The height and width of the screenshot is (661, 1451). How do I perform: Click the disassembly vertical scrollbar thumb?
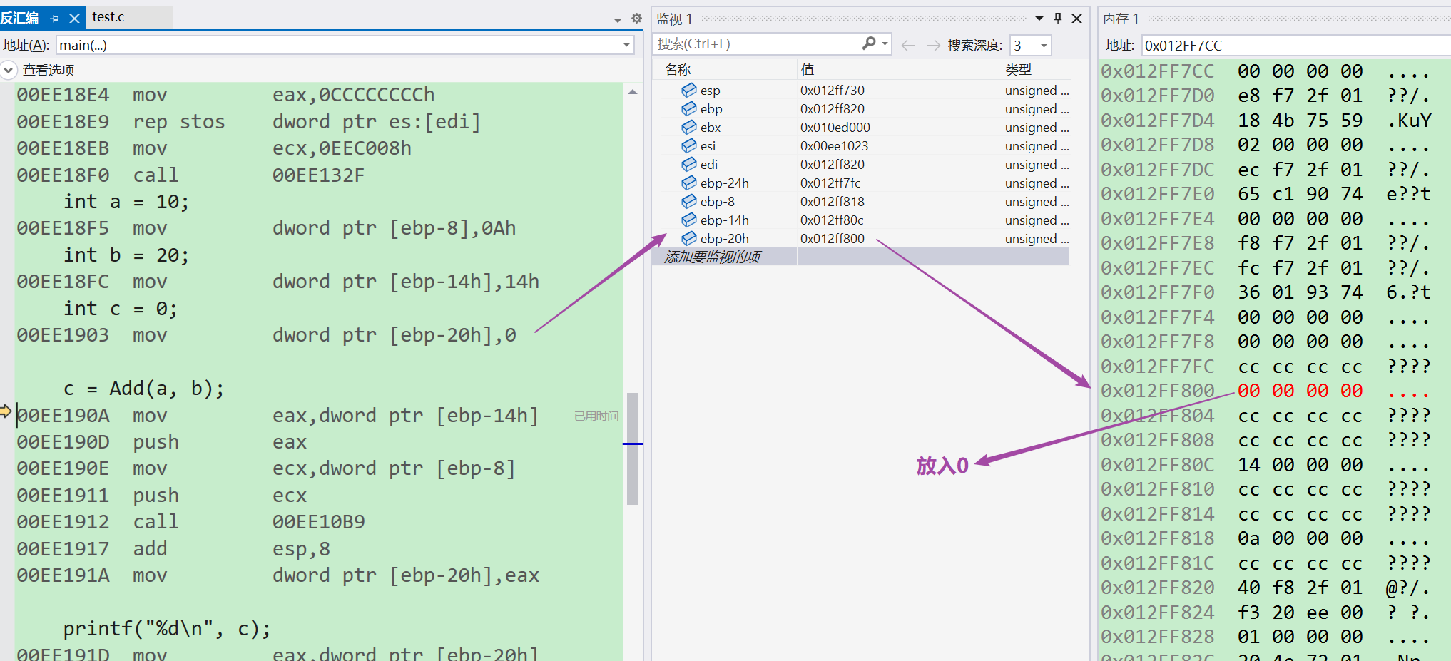click(633, 449)
